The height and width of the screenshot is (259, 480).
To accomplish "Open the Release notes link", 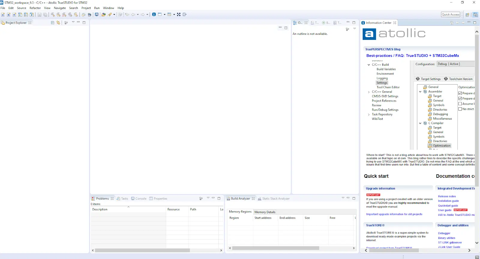I will (x=447, y=196).
